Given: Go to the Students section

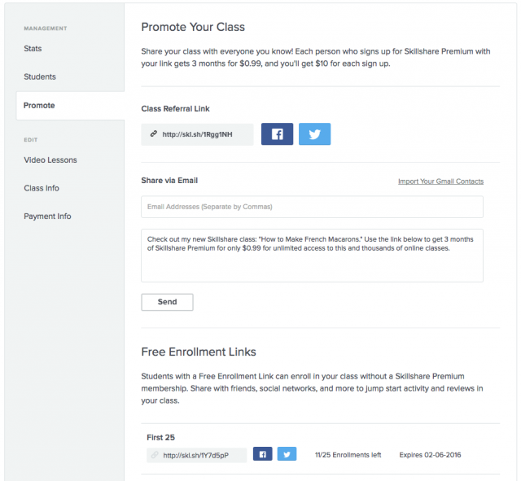Looking at the screenshot, I should pos(40,77).
